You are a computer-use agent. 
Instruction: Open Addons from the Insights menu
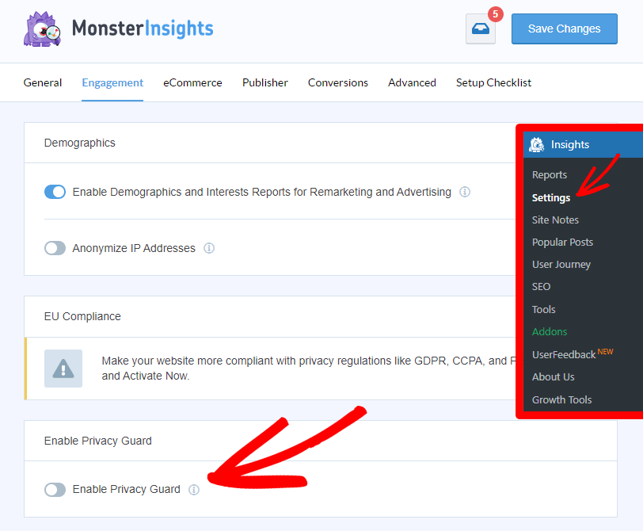(x=550, y=331)
